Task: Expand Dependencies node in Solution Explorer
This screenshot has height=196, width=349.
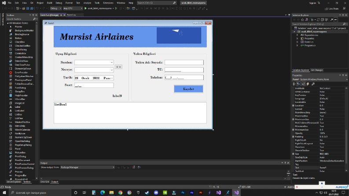Action: 298,35
